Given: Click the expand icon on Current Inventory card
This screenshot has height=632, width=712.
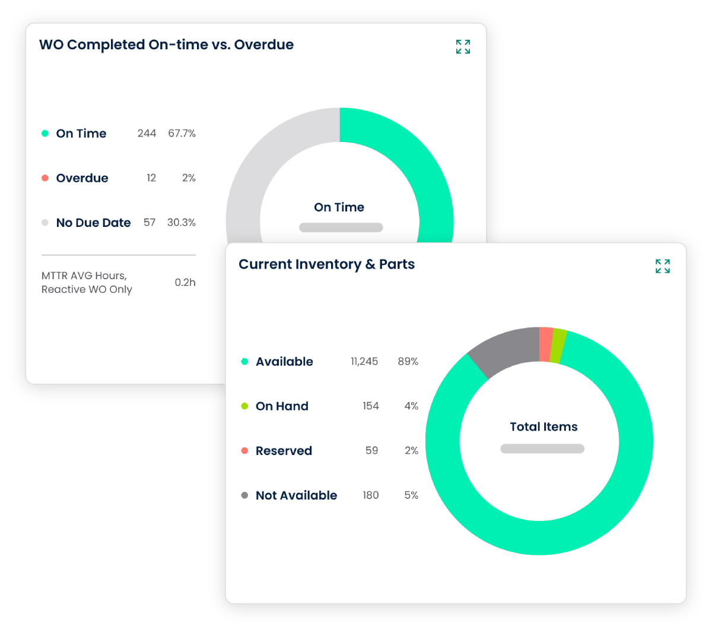Looking at the screenshot, I should pos(662,267).
